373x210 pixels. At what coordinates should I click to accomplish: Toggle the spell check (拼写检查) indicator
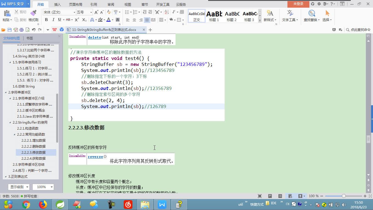29,196
